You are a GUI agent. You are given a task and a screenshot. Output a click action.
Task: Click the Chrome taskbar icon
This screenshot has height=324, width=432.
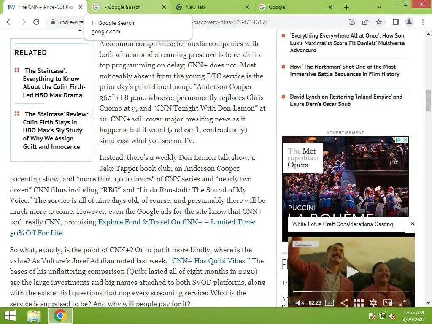[x=60, y=316]
